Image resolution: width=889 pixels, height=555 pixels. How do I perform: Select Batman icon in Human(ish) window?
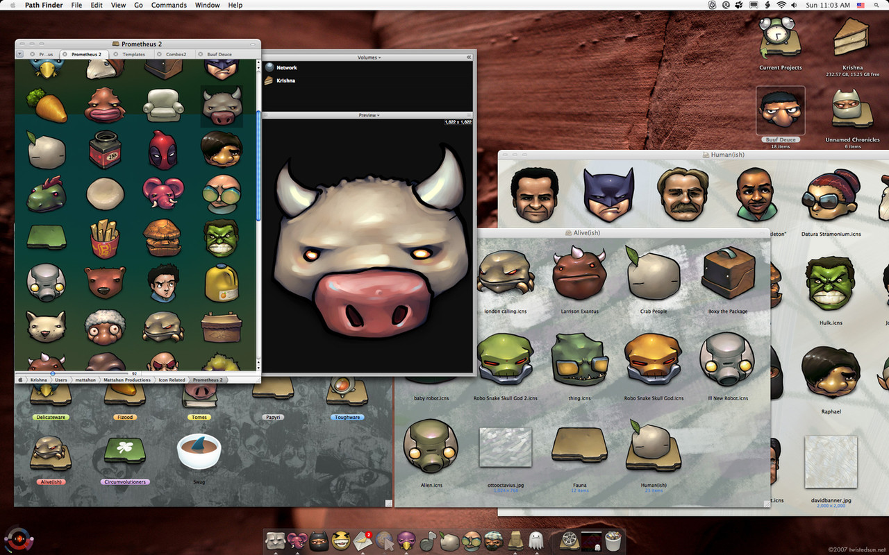click(x=609, y=195)
